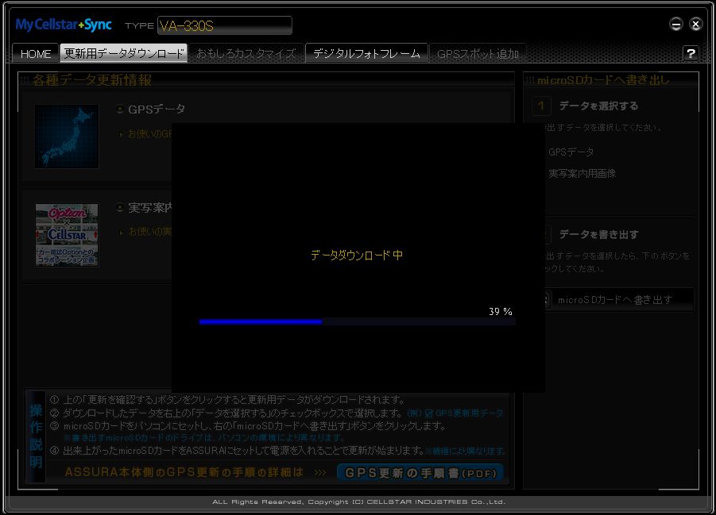Click the Japan map GPS data thumbnail
716x515 pixels.
coord(67,136)
